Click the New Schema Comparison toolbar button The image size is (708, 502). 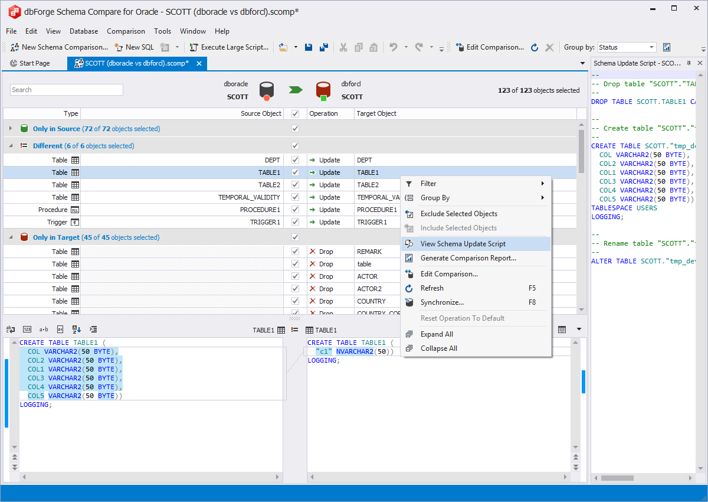[x=60, y=47]
